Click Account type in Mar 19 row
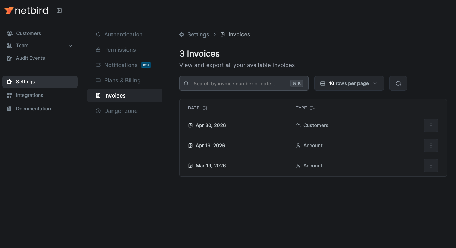 [309, 166]
